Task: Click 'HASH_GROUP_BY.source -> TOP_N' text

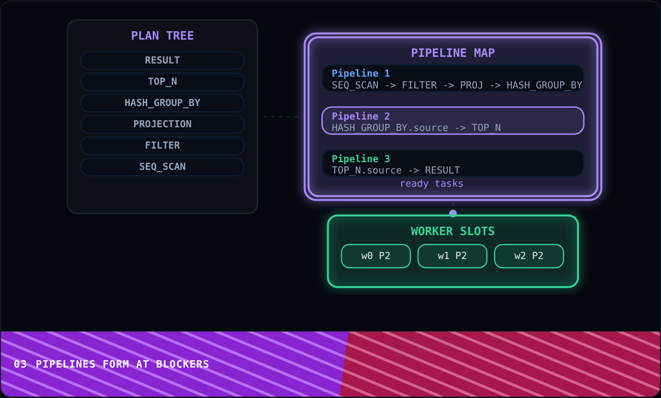Action: coord(416,128)
